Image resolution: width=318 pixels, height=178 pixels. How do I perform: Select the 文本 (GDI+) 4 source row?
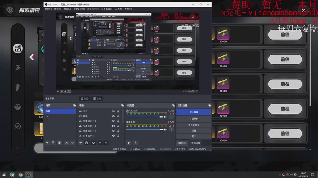coord(100,121)
